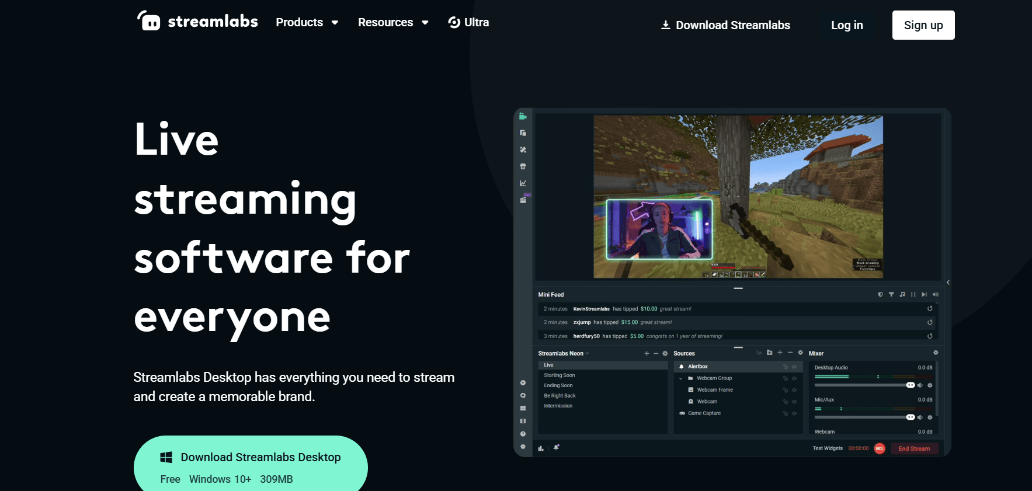Add source folder in Sources panel
The width and height of the screenshot is (1032, 491).
pos(769,353)
